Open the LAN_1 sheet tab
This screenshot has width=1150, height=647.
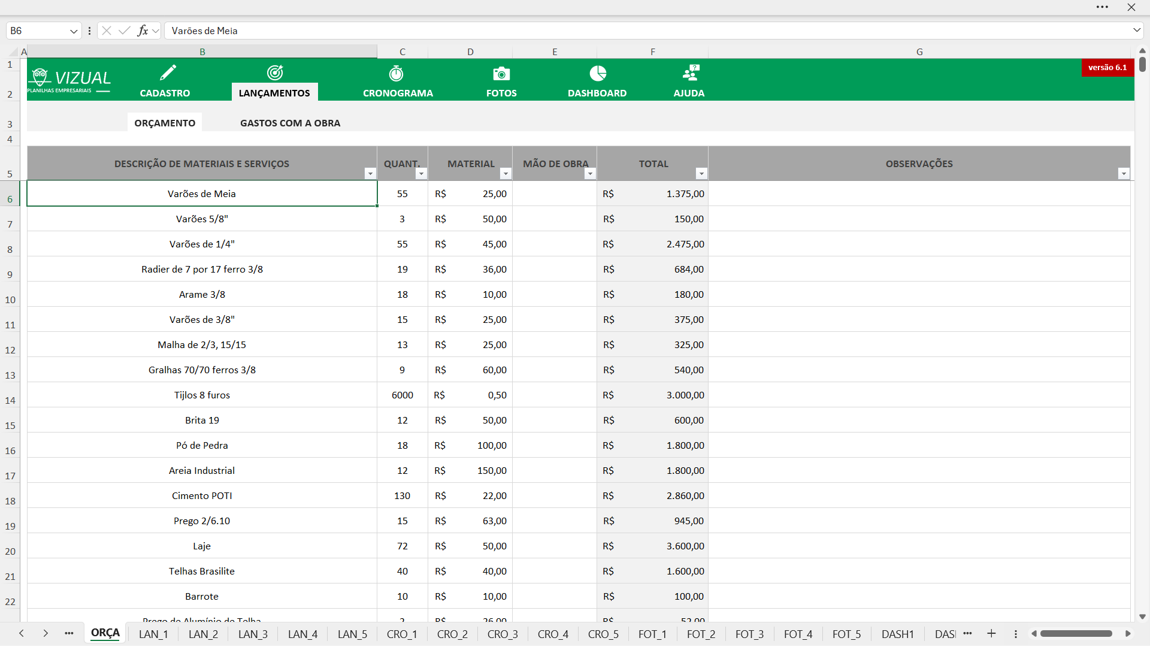[153, 634]
